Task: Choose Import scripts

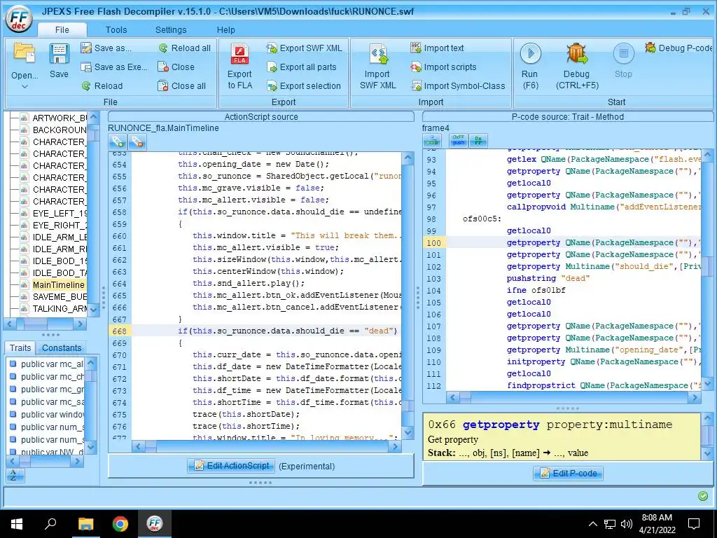Action: (443, 67)
